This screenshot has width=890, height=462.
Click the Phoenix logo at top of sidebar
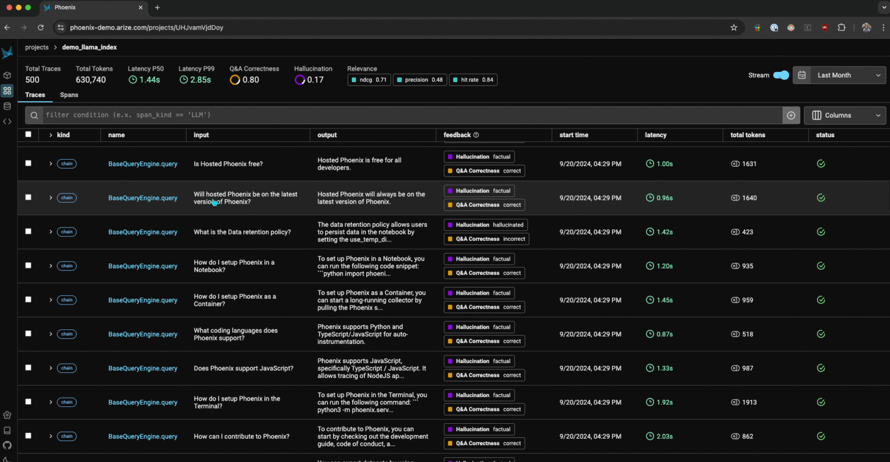pyautogui.click(x=7, y=52)
